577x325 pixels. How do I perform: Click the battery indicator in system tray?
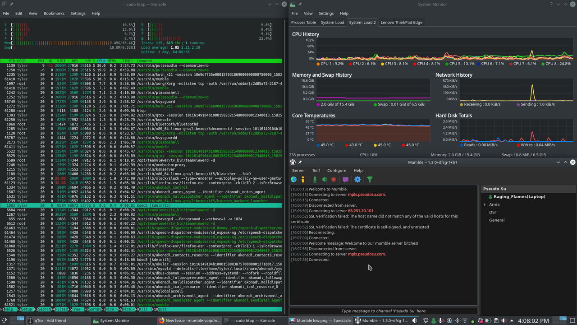tap(488, 320)
